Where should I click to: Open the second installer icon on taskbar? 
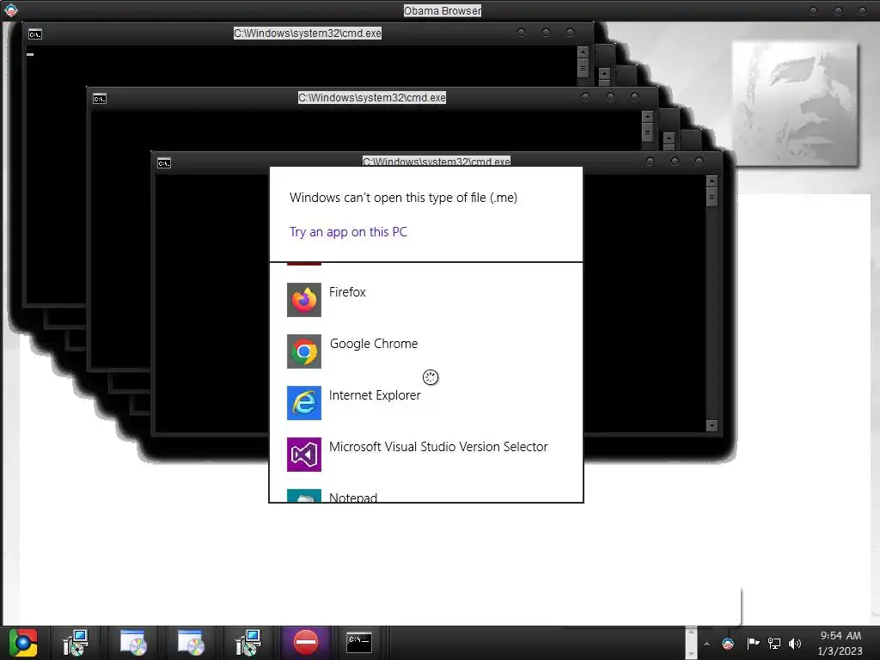[x=248, y=643]
